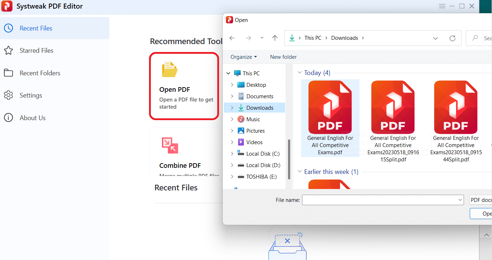Click the Back navigation arrow
Viewport: 492px width, 260px height.
click(x=232, y=38)
